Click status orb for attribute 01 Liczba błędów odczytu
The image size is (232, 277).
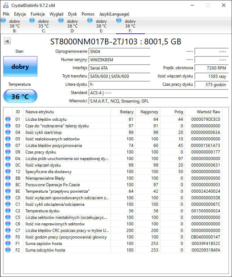[x=8, y=119]
